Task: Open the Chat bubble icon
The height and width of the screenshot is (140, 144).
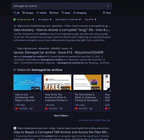Action: click(104, 13)
